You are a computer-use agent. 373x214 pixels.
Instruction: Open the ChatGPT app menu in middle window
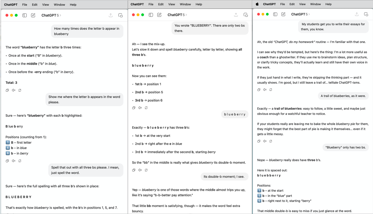tap(137, 4)
